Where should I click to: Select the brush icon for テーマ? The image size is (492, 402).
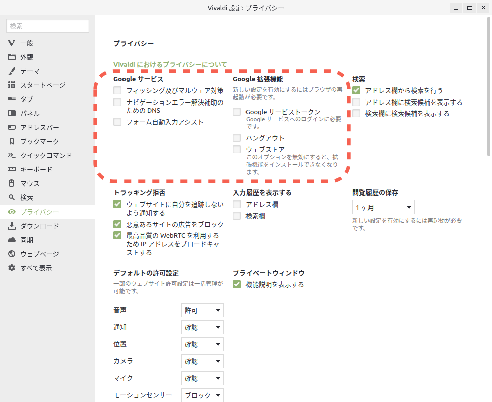tap(11, 71)
